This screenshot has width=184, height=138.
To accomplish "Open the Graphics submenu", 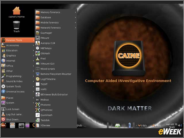I will (x=18, y=55).
